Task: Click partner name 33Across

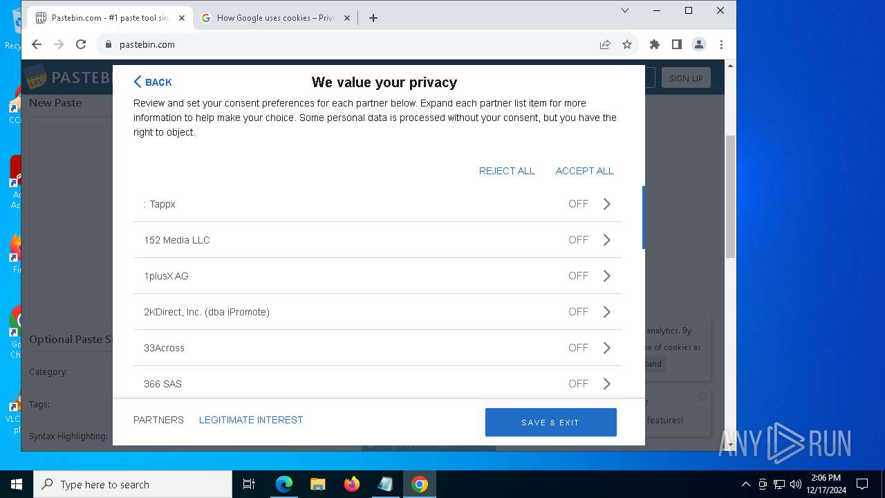Action: [x=164, y=348]
